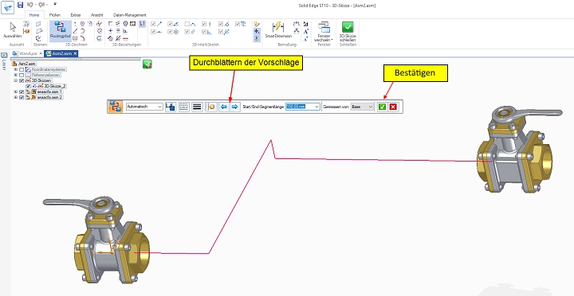This screenshot has height=296, width=574.
Task: Uncheck the 3D-Skizze_2 checkbox
Action: [x=28, y=86]
